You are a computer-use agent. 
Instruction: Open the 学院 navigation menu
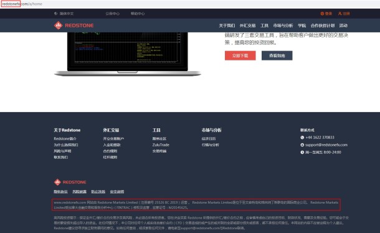302,26
